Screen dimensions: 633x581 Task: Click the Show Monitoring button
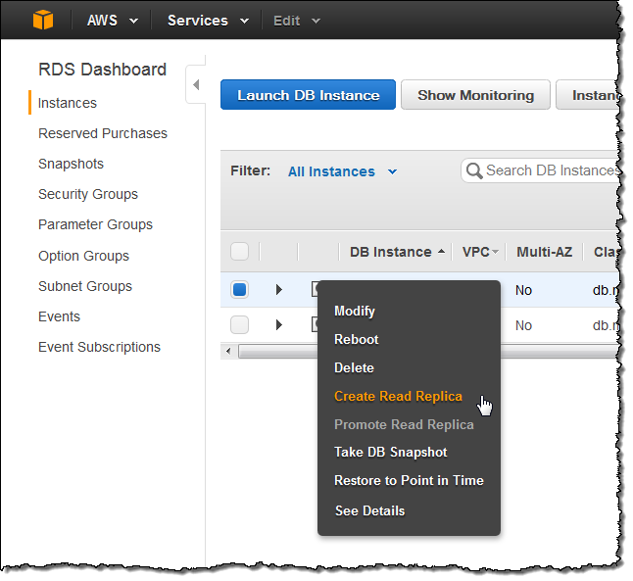click(475, 95)
